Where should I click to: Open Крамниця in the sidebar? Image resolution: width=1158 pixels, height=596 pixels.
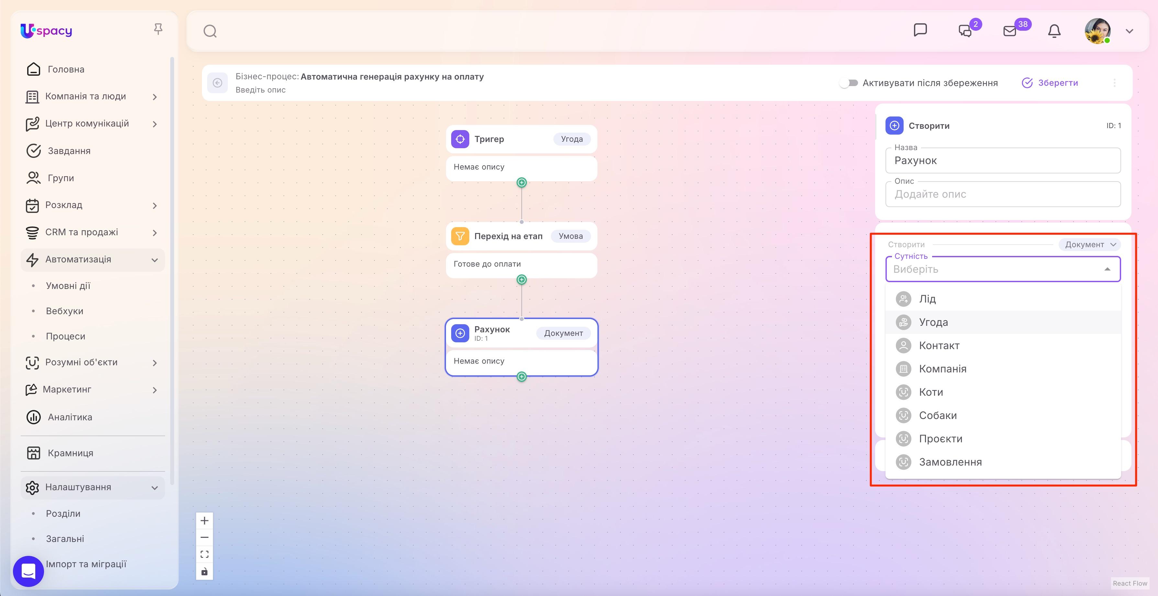point(93,453)
